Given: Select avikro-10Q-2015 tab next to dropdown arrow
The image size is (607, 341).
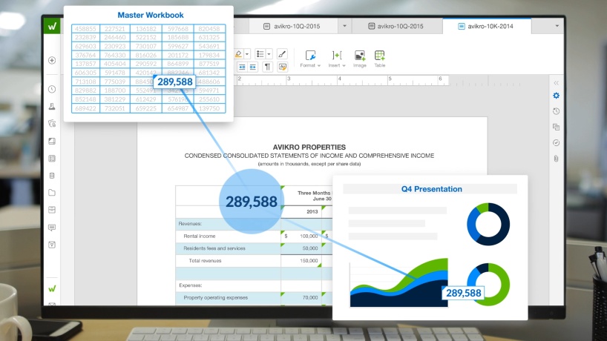Looking at the screenshot, I should [293, 26].
